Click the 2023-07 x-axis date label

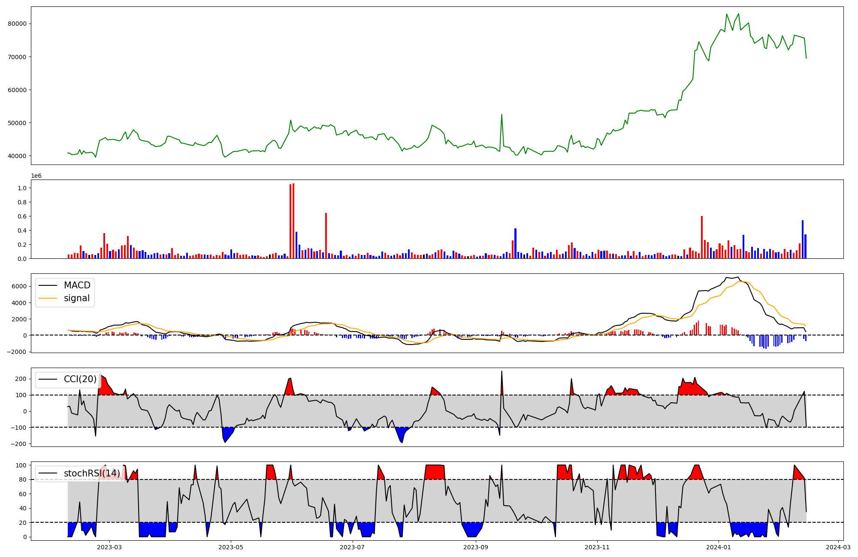[353, 547]
